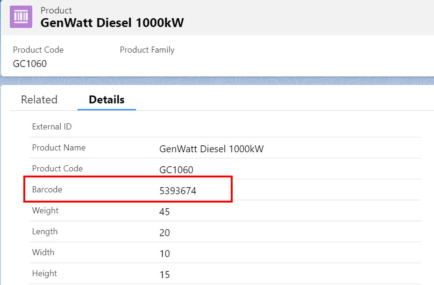Select the Length value 20
This screenshot has width=434, height=285.
(x=164, y=233)
